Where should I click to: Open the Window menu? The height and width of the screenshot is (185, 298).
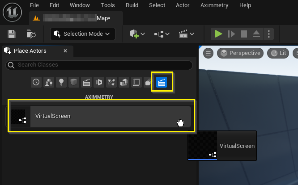click(x=80, y=5)
